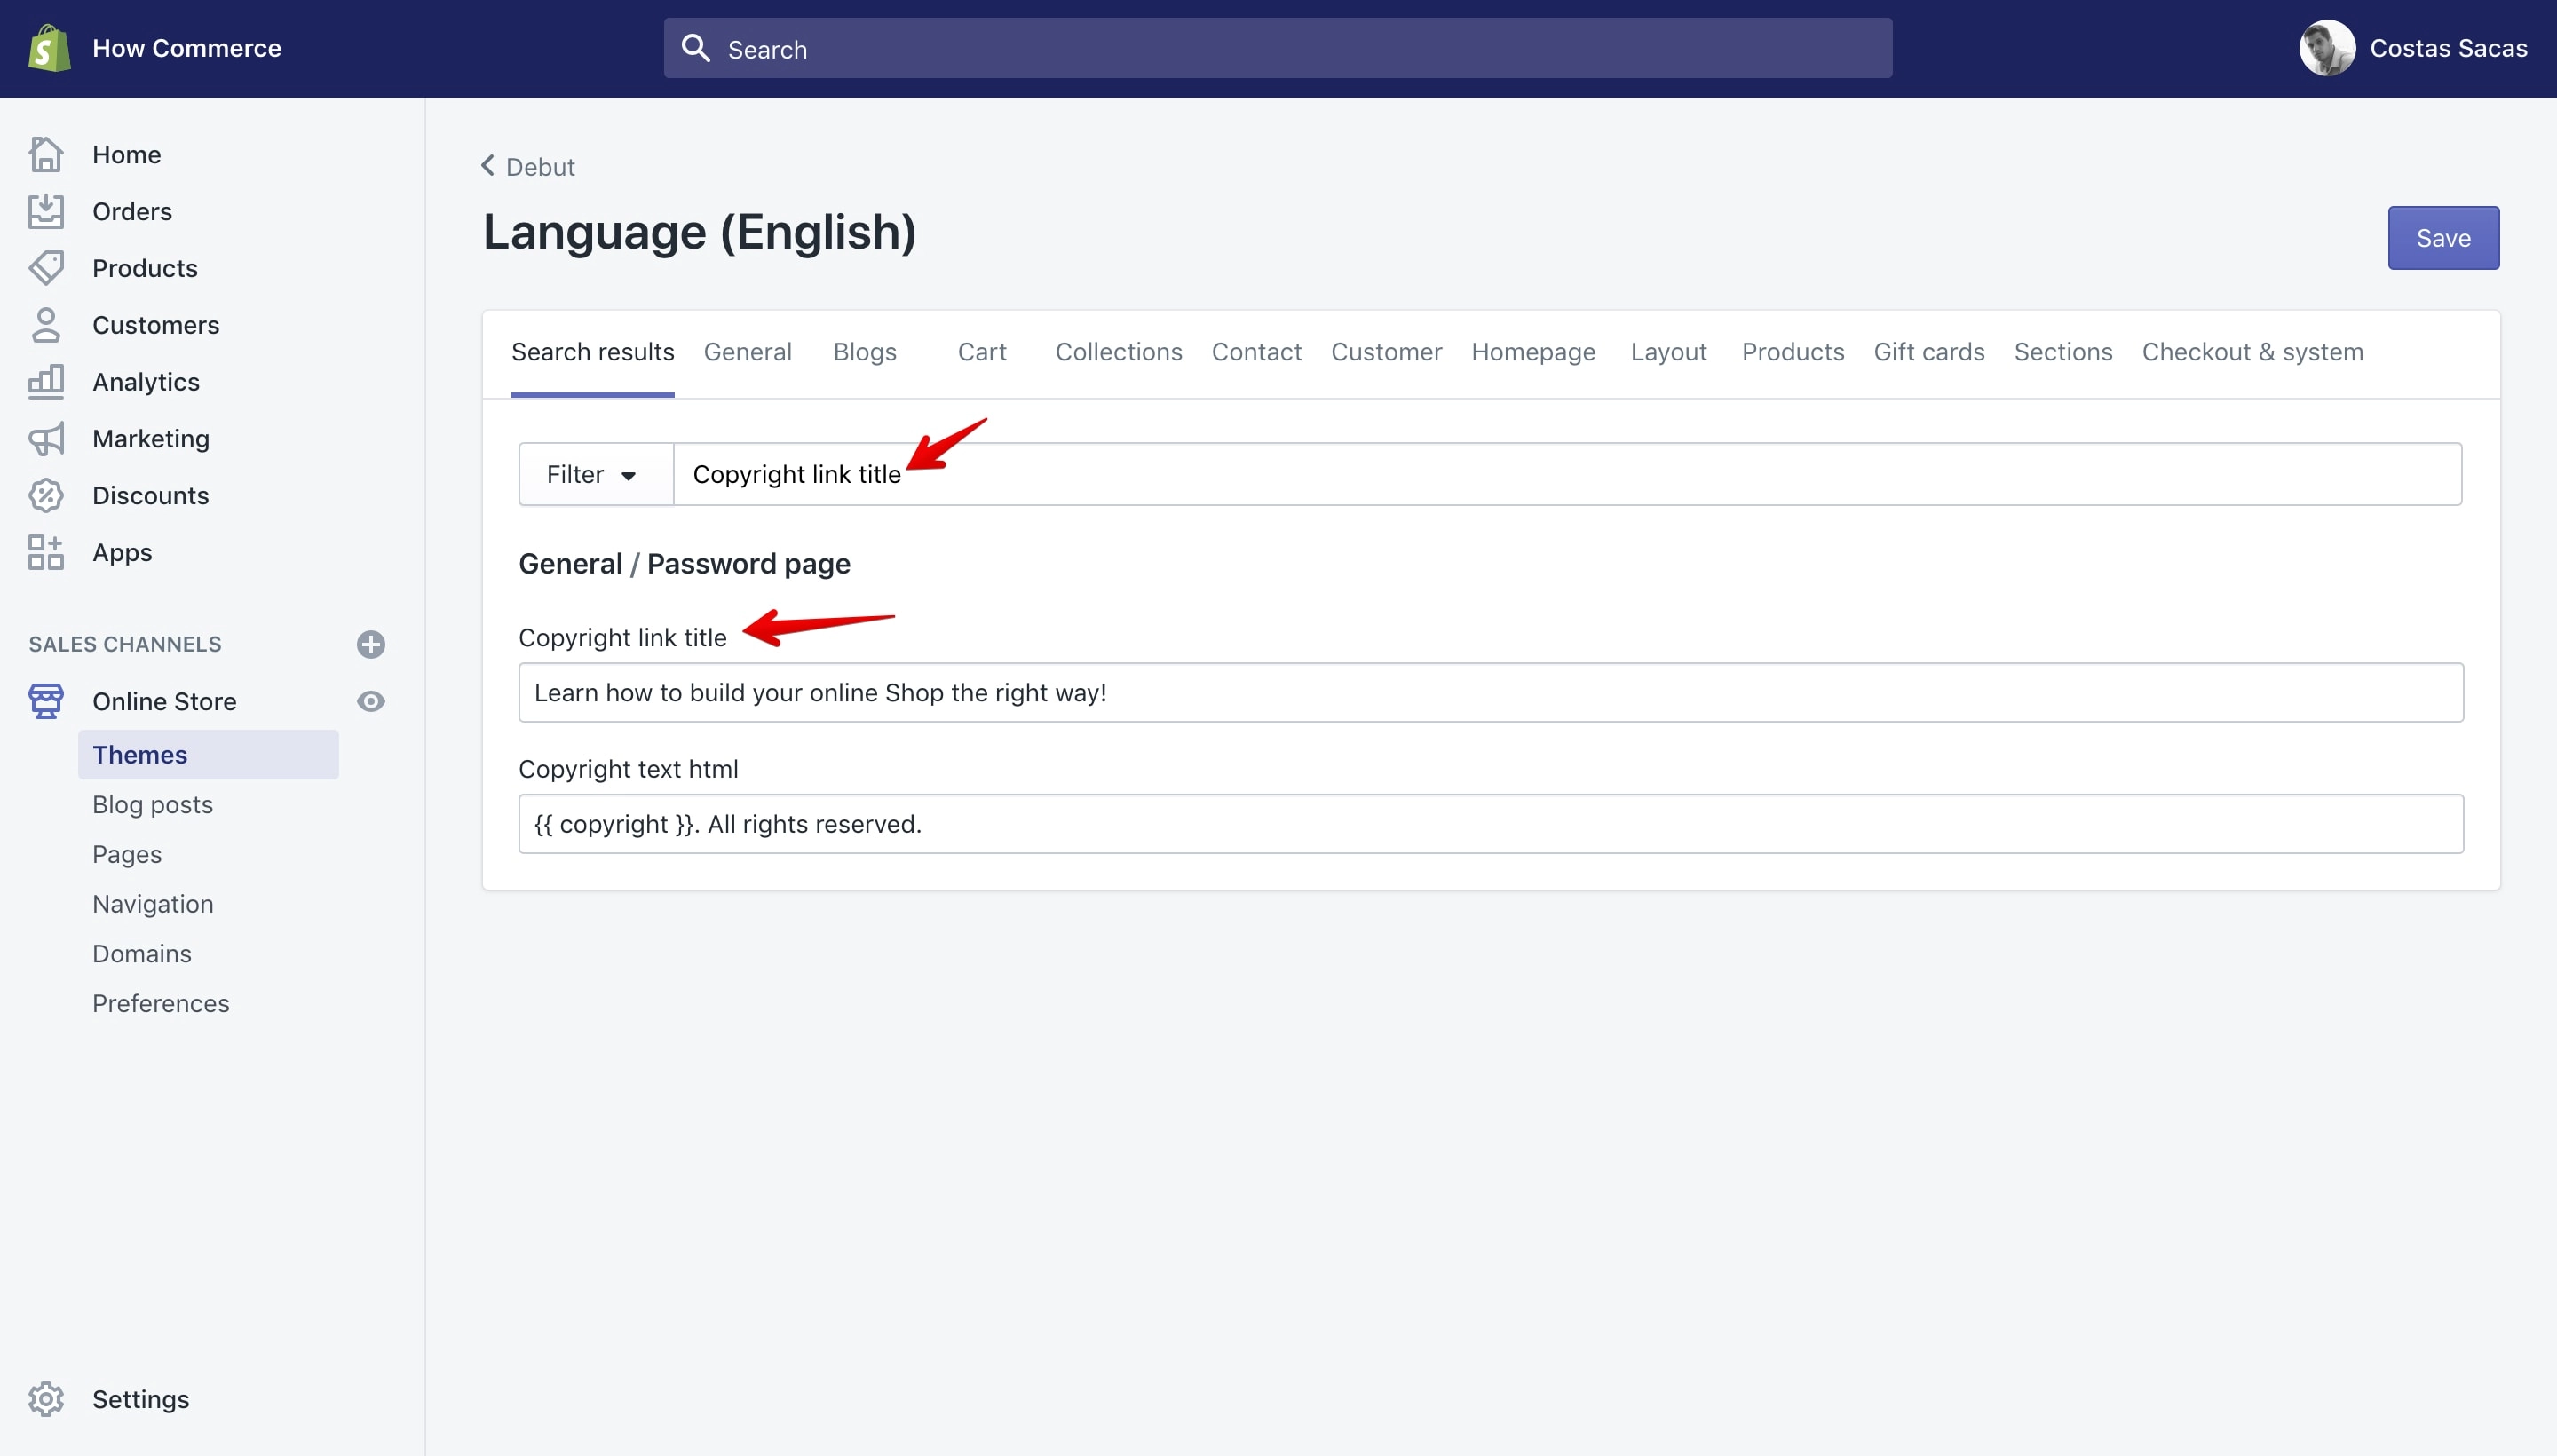2557x1456 pixels.
Task: Click the top Search bar
Action: pos(1277,48)
